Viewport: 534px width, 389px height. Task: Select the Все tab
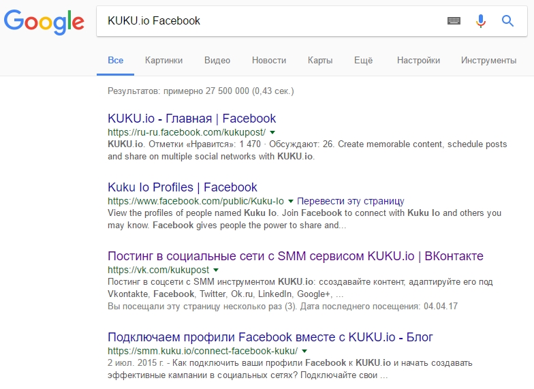pos(116,61)
